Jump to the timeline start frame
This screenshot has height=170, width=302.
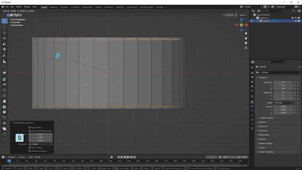(x=118, y=157)
